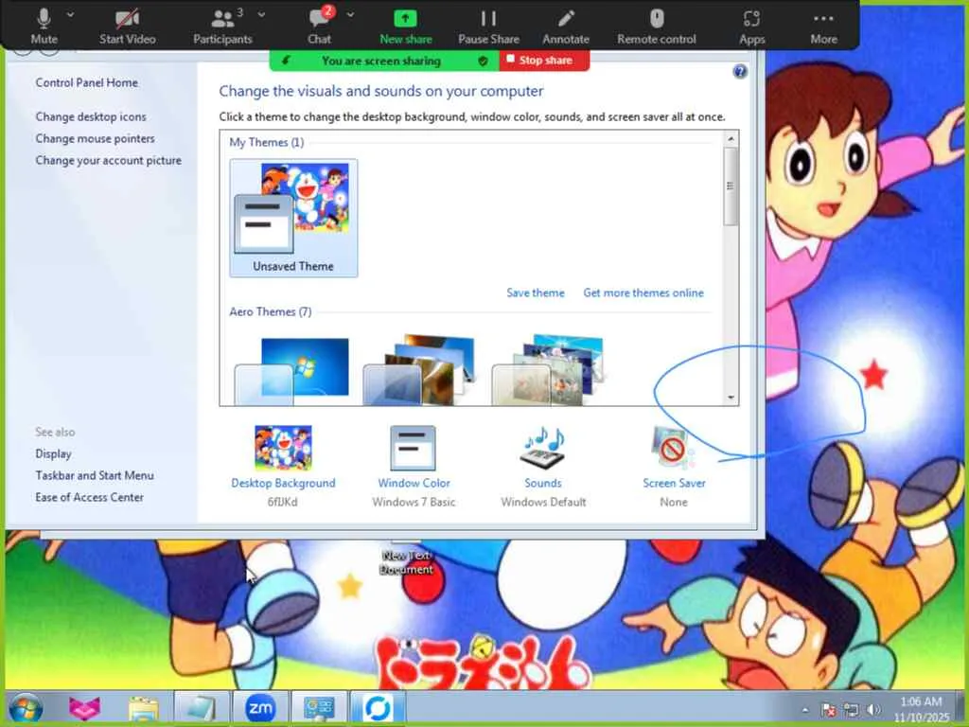This screenshot has width=969, height=727.
Task: Start a New share
Action: (405, 26)
